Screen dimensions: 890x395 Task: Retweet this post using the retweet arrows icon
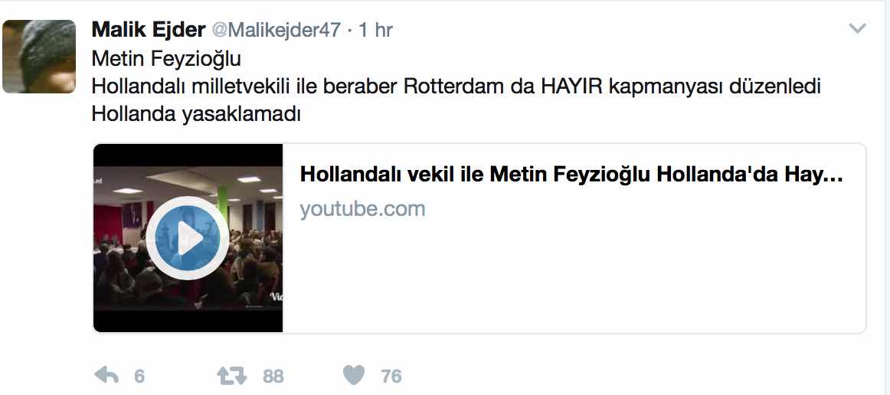point(231,375)
